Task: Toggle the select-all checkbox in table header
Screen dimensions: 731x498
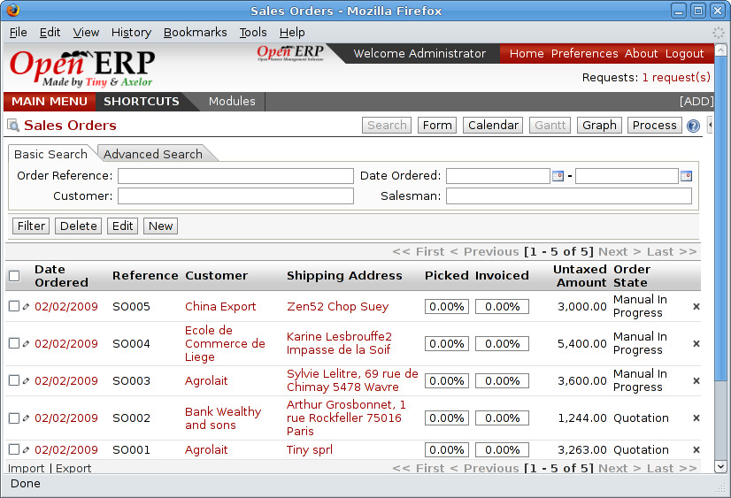Action: [x=14, y=276]
